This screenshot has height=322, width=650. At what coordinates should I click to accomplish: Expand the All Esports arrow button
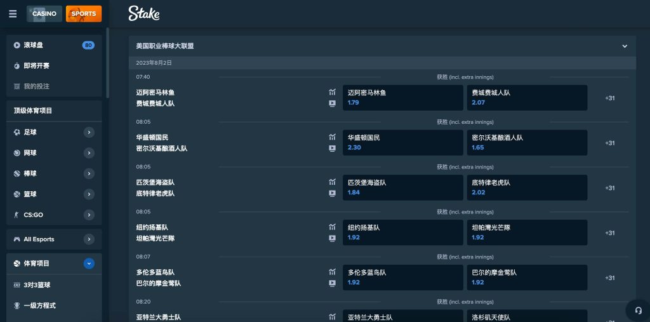tap(89, 239)
